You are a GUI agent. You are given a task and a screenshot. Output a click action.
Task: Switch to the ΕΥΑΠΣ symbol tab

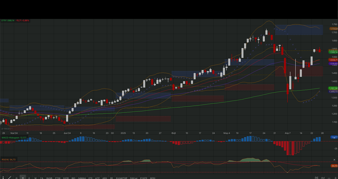pyautogui.click(x=144, y=178)
